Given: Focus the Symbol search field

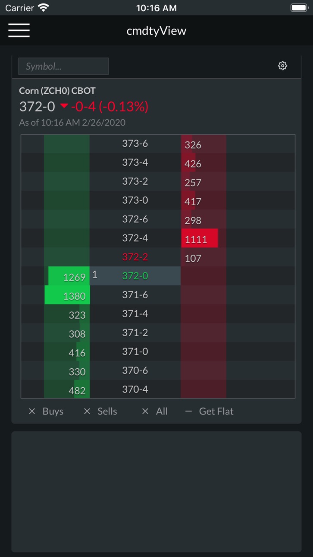Looking at the screenshot, I should 63,66.
